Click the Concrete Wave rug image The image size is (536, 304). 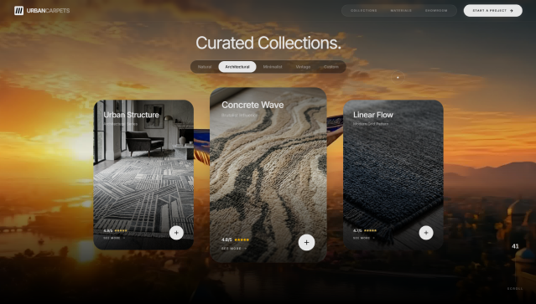pos(268,175)
